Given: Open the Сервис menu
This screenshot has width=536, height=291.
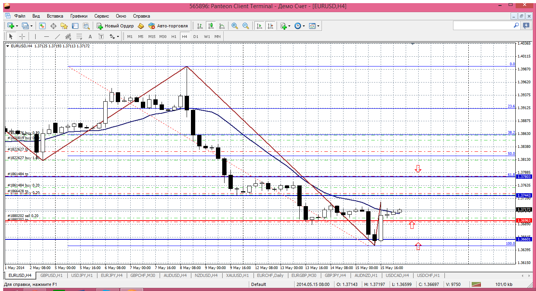Looking at the screenshot, I should point(102,16).
